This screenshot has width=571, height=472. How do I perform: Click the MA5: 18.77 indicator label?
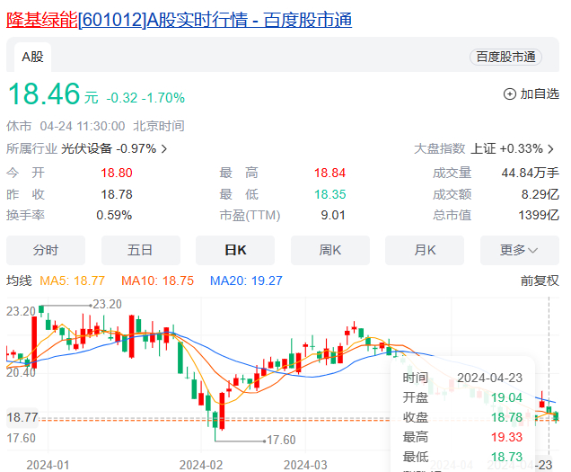pos(72,281)
